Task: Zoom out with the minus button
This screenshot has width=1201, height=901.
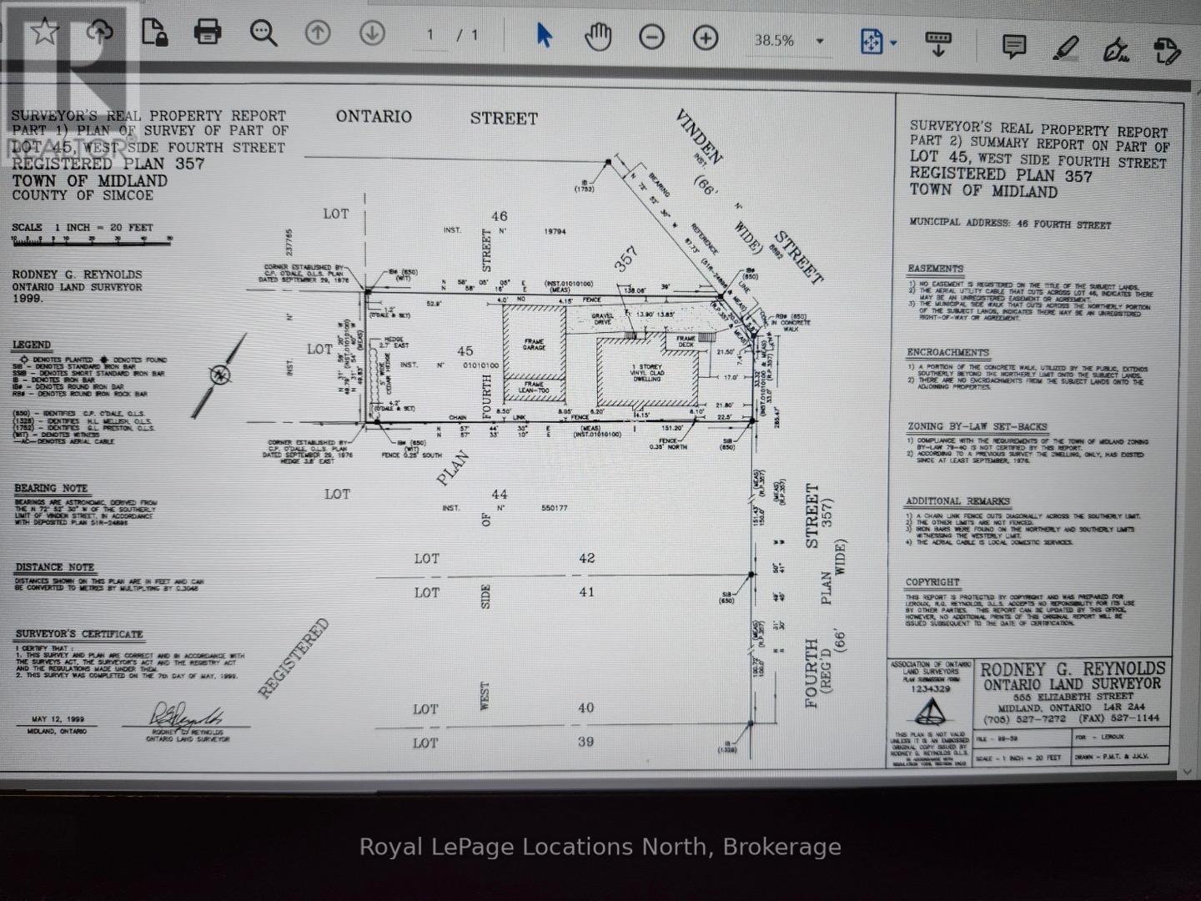Action: point(651,38)
